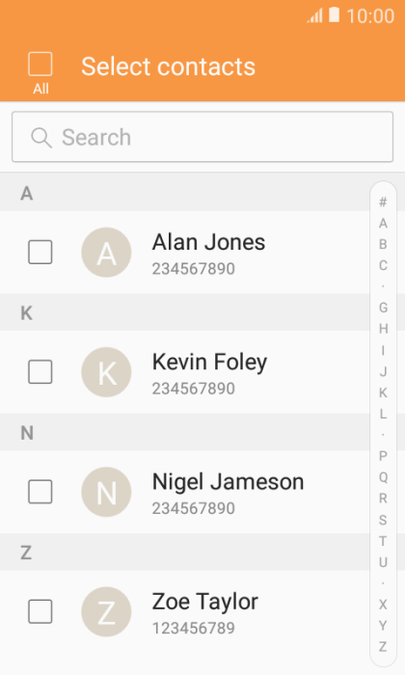Tap the Zoe Taylor contact name
Image resolution: width=405 pixels, height=675 pixels.
(x=204, y=602)
